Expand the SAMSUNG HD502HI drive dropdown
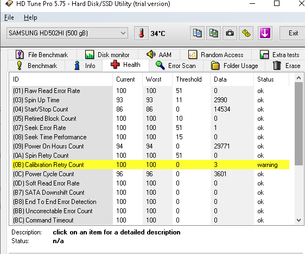 pos(67,33)
